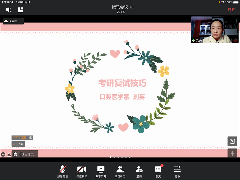The image size is (240, 180).
Task: Unmute microphone with 解除静音
Action: pyautogui.click(x=63, y=172)
